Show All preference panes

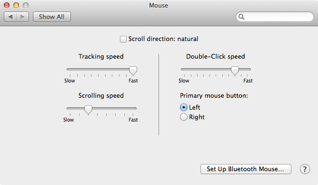pyautogui.click(x=52, y=17)
